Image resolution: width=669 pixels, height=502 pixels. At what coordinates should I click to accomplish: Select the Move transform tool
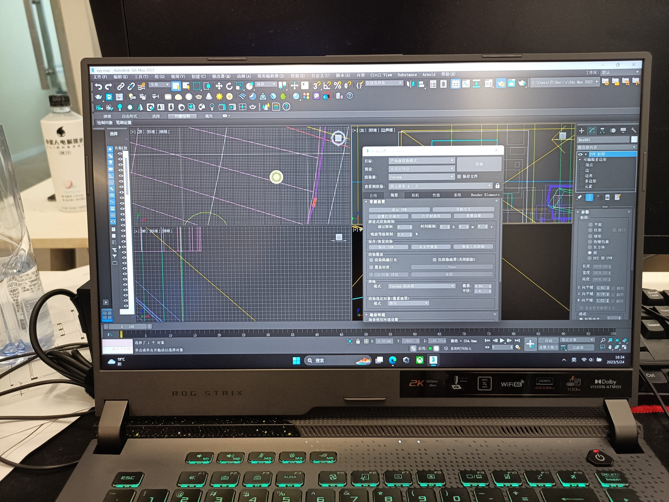click(219, 86)
